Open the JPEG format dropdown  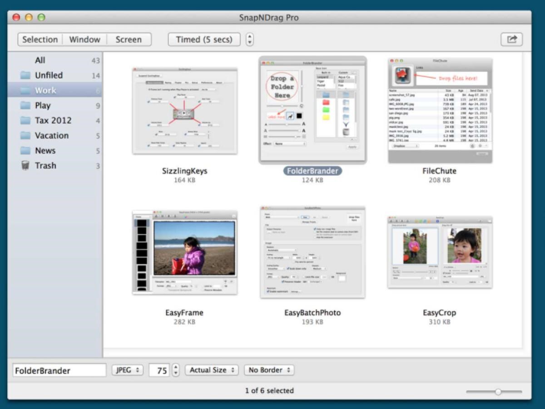(x=128, y=370)
